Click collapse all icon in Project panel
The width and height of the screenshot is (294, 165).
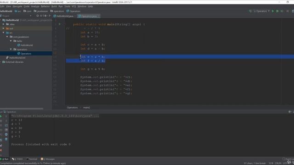click(x=41, y=16)
